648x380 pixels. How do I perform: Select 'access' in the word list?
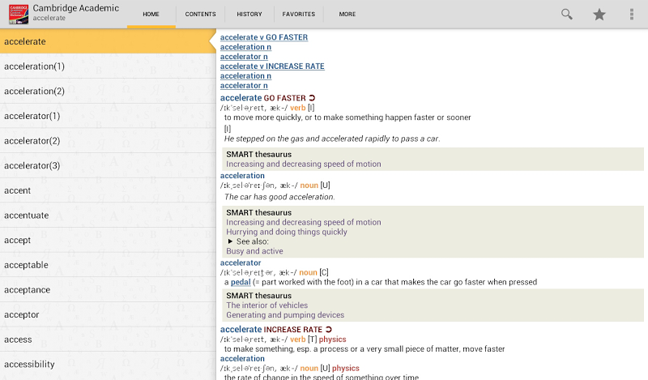[108, 339]
